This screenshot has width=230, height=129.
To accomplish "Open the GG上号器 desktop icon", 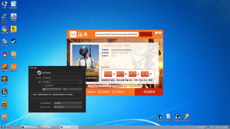I will click(13, 68).
